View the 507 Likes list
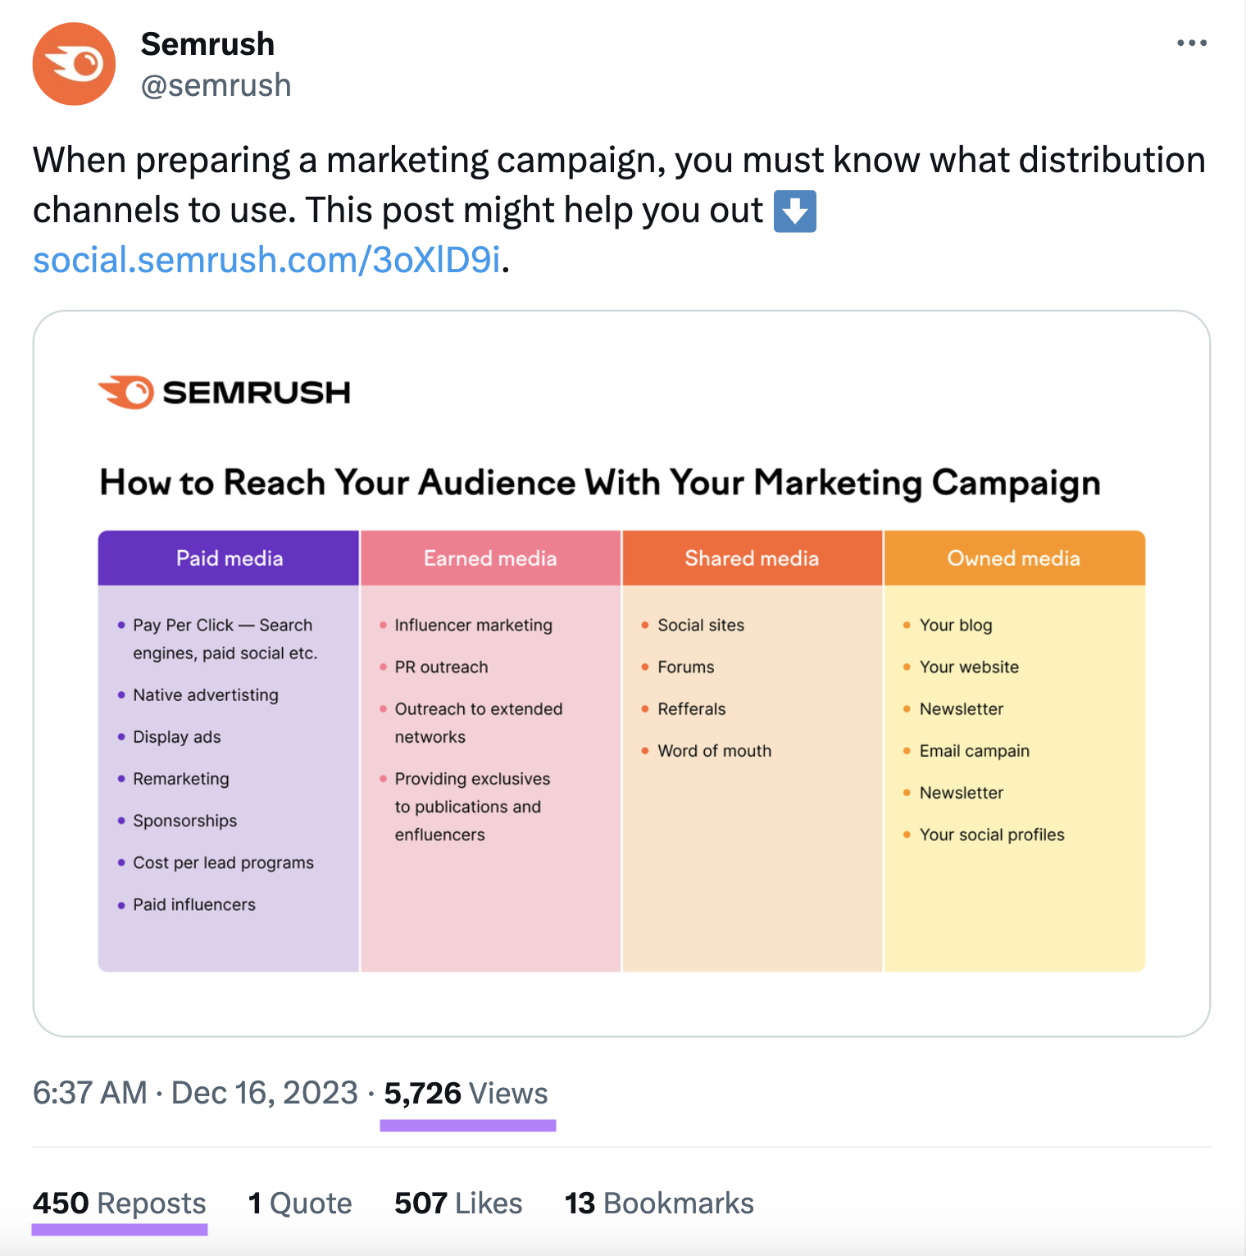 point(457,1203)
